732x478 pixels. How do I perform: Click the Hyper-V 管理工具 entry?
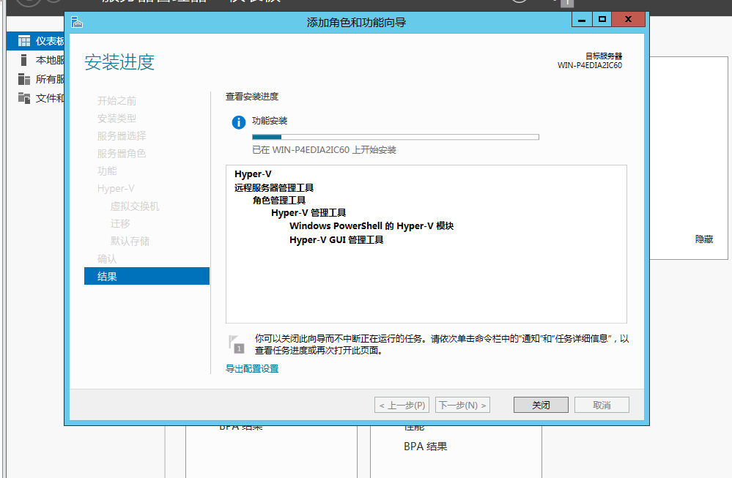pyautogui.click(x=308, y=213)
